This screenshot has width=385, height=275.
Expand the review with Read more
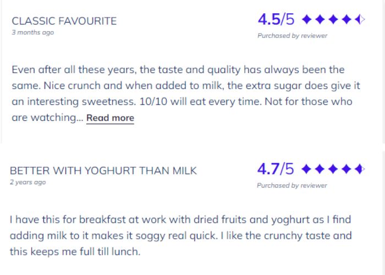pos(110,118)
